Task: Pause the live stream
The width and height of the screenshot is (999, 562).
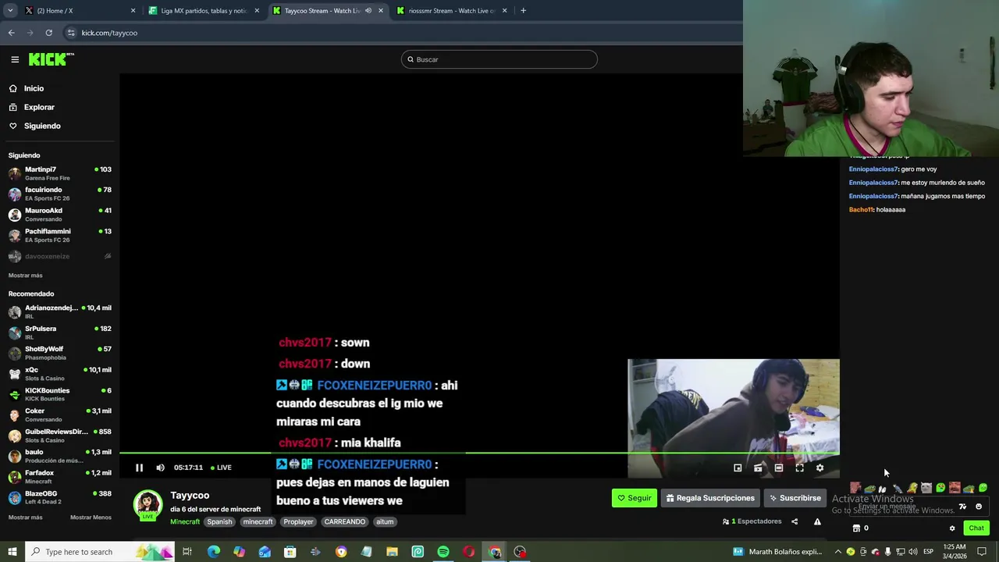Action: coord(139,468)
